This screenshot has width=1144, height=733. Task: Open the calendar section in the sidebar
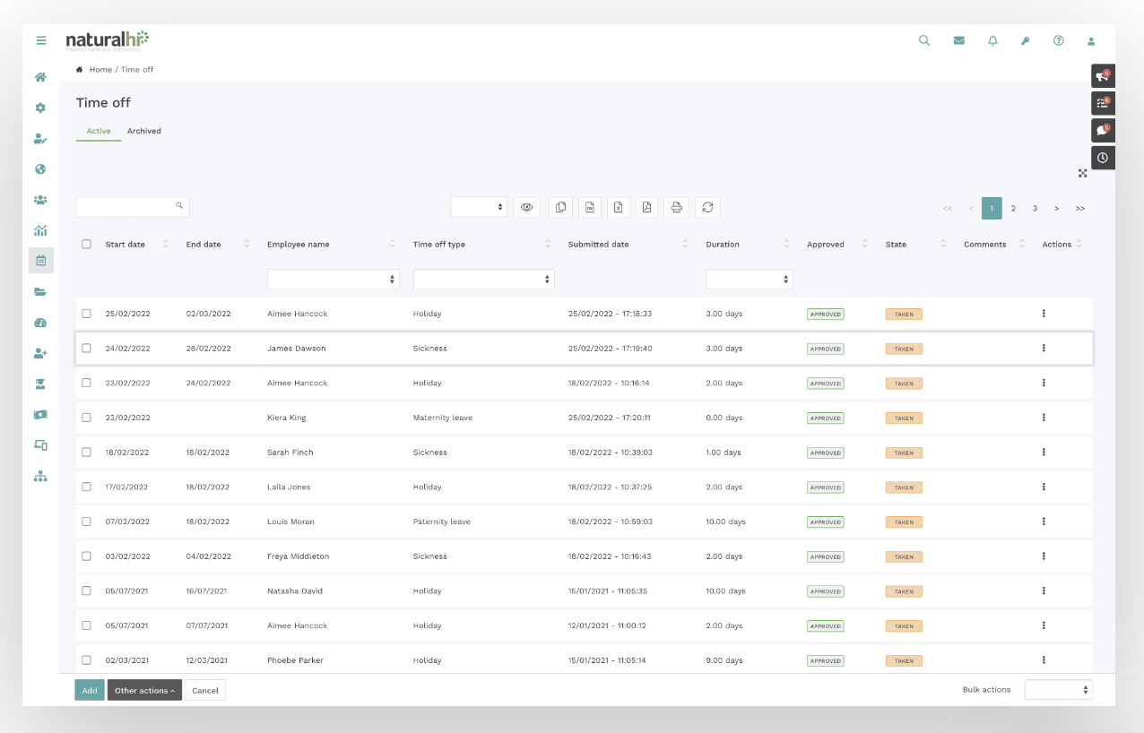point(39,261)
